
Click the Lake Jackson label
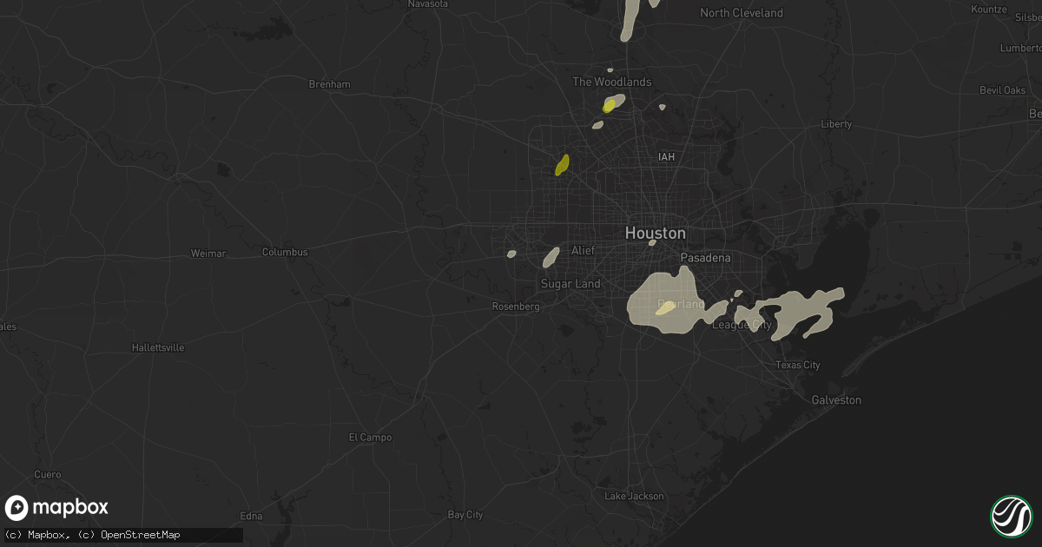[634, 497]
